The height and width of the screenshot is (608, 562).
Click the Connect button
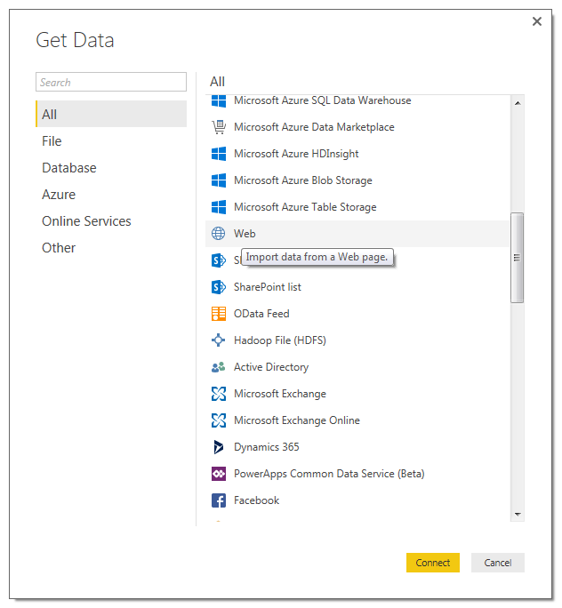click(x=433, y=563)
